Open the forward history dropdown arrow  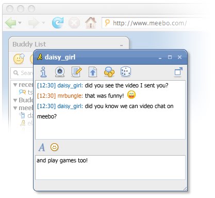coord(43,23)
